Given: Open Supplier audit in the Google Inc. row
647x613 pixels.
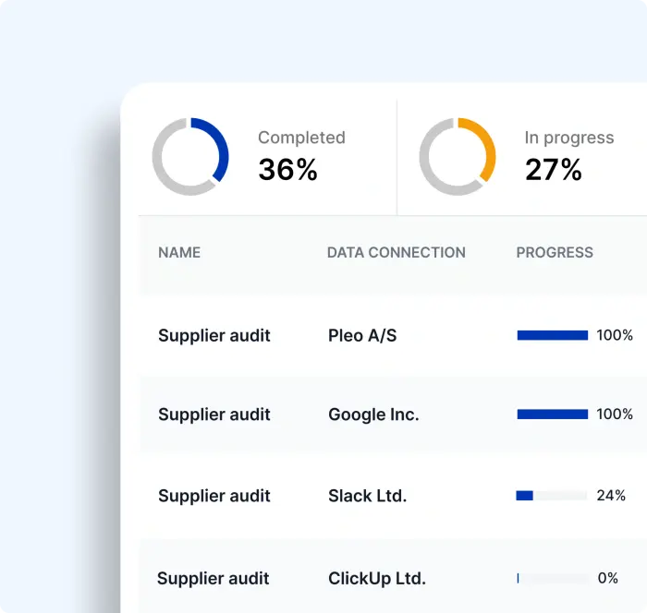Looking at the screenshot, I should tap(214, 415).
